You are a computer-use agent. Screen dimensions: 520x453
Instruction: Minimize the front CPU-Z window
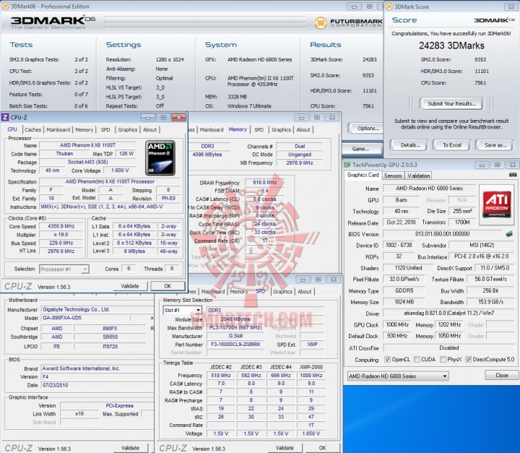[x=148, y=118]
